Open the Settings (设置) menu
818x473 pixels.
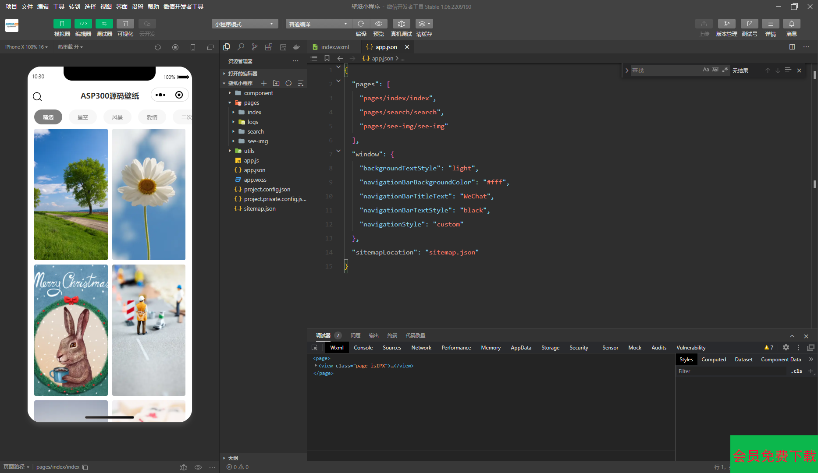[138, 7]
